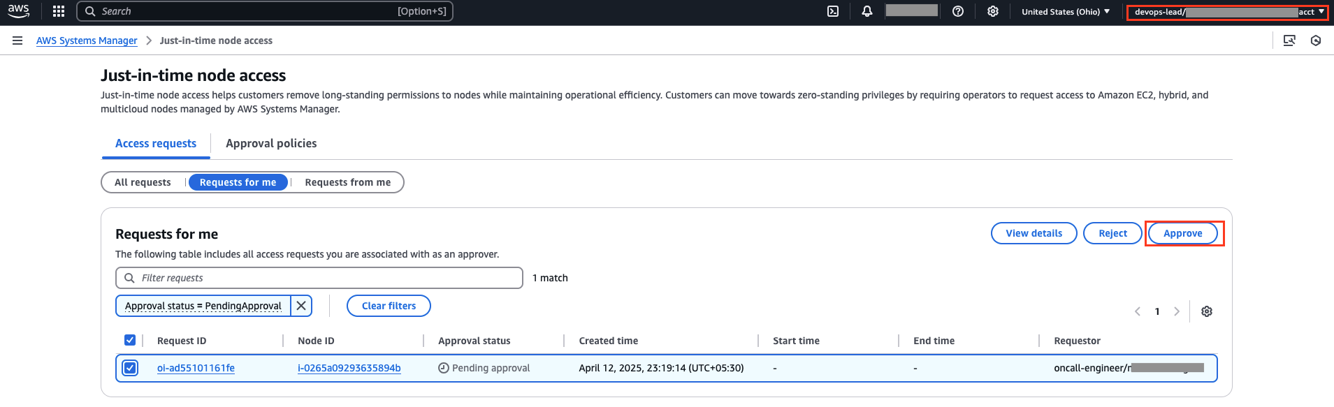Open request oi-ad55101161fe link
This screenshot has width=1334, height=407.
click(196, 368)
